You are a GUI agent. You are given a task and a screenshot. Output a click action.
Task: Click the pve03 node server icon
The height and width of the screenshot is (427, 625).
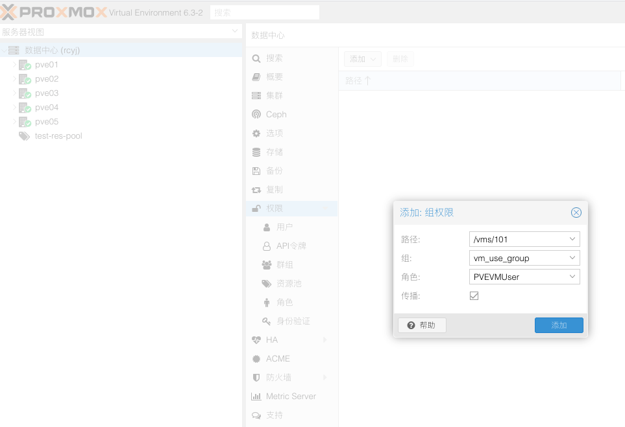(x=25, y=93)
